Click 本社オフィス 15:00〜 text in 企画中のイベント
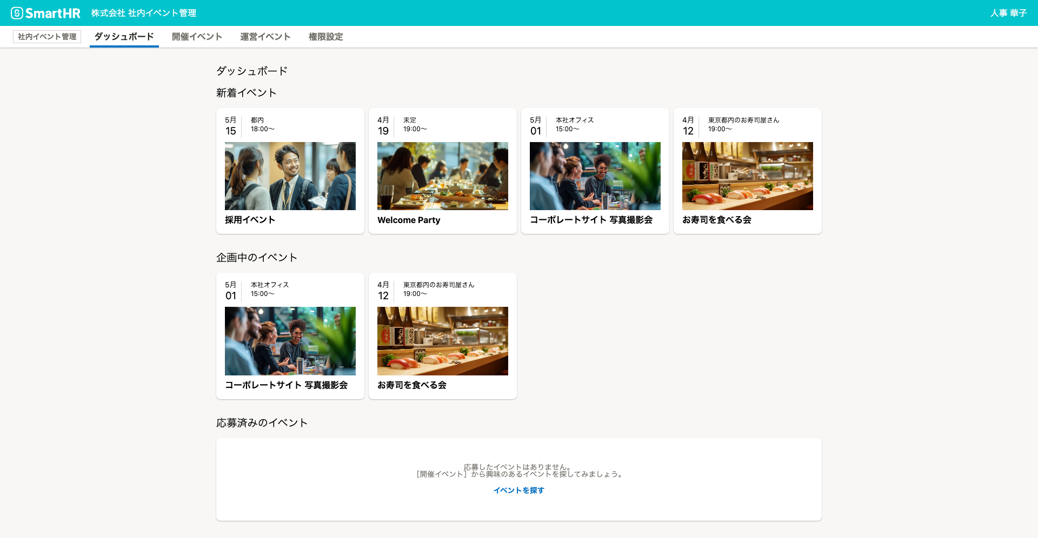1038x538 pixels. click(x=270, y=290)
